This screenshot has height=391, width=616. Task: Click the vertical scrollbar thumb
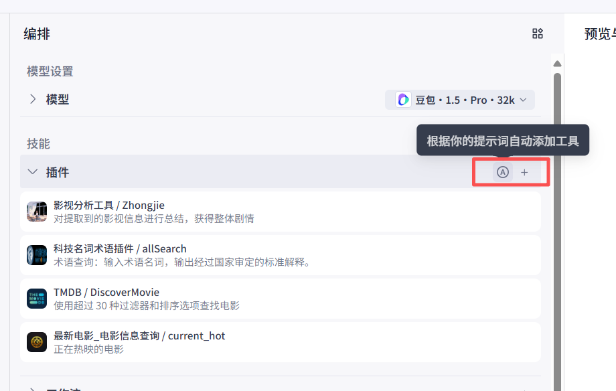[x=557, y=232]
